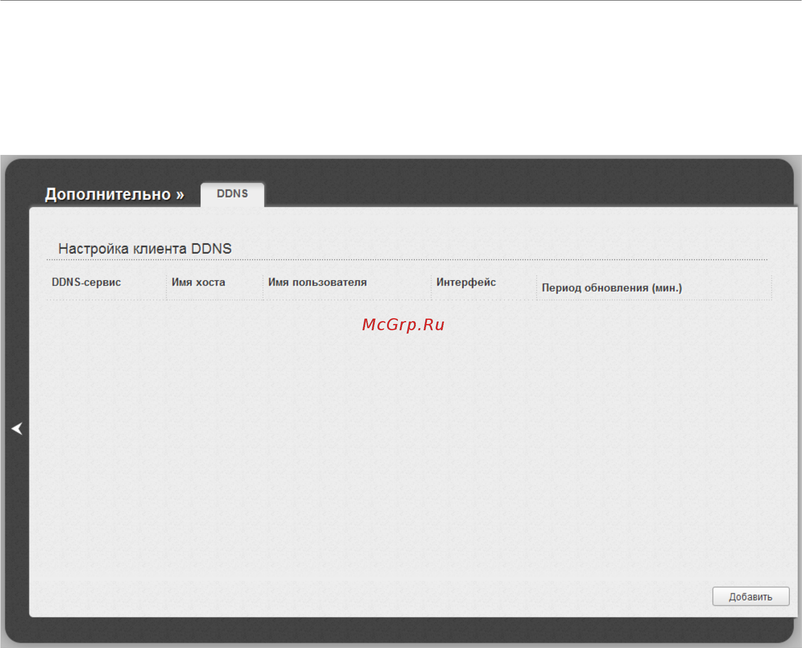
Task: Click the left arrow to expand sidebar
Action: (x=17, y=429)
